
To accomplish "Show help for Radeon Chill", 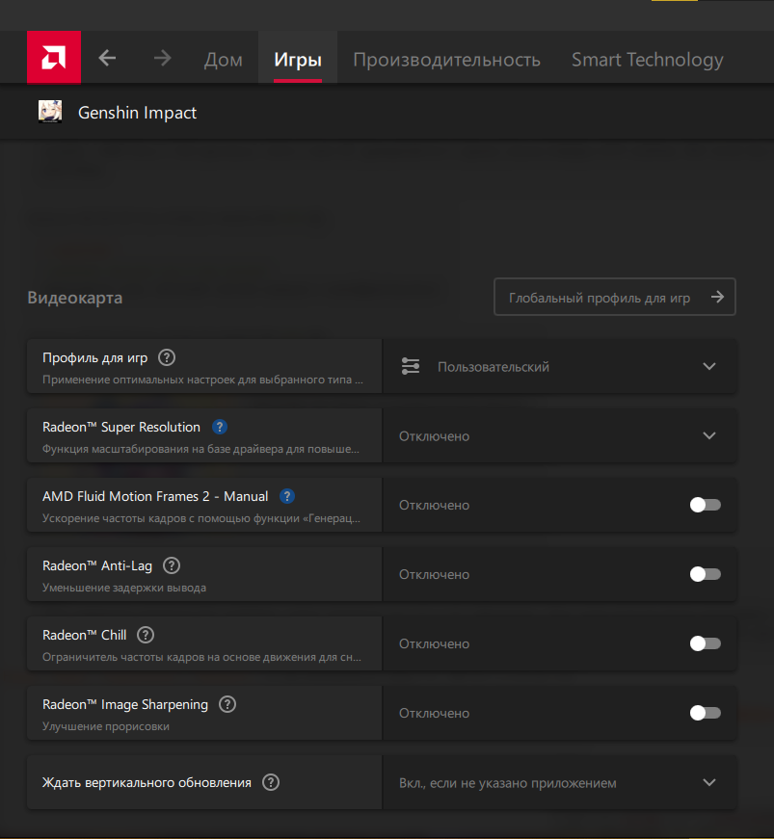I will pyautogui.click(x=146, y=635).
